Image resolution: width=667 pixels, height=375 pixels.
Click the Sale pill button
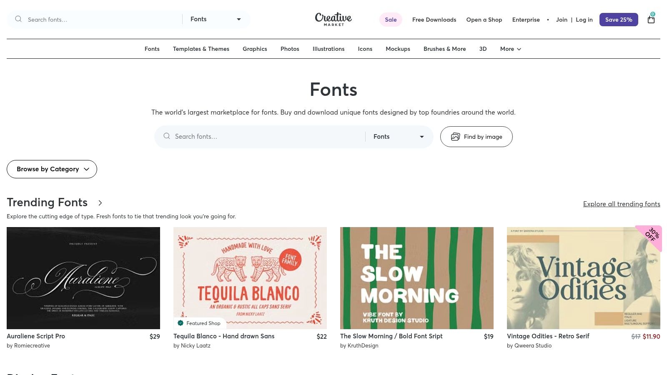391,20
